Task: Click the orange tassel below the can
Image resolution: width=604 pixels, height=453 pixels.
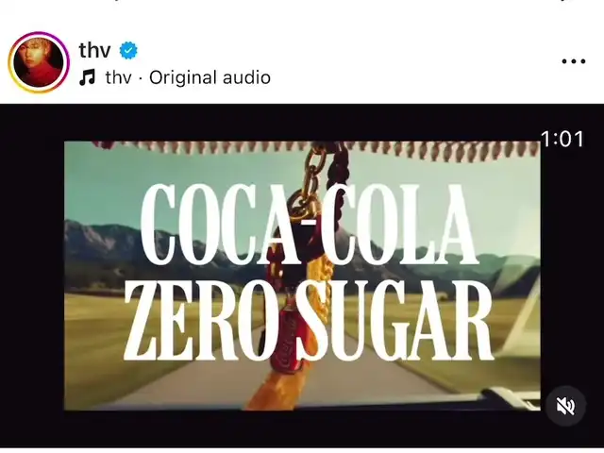Action: (270, 391)
